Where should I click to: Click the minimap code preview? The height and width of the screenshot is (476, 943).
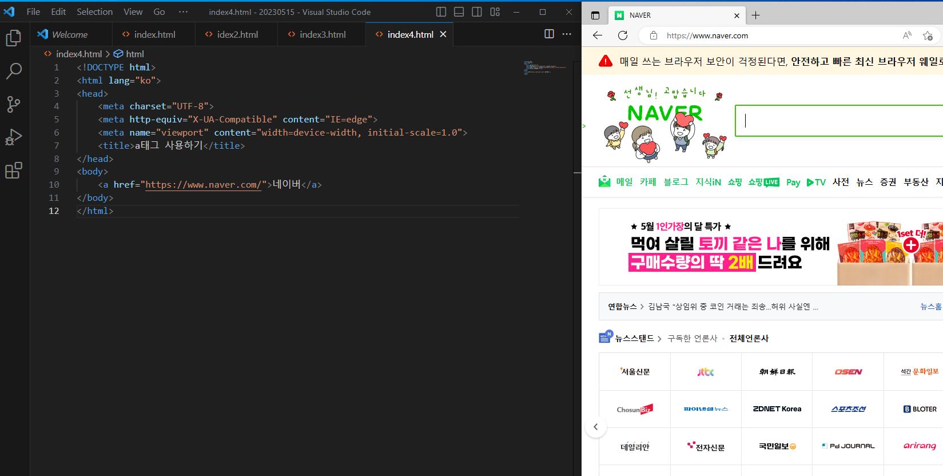(x=544, y=68)
